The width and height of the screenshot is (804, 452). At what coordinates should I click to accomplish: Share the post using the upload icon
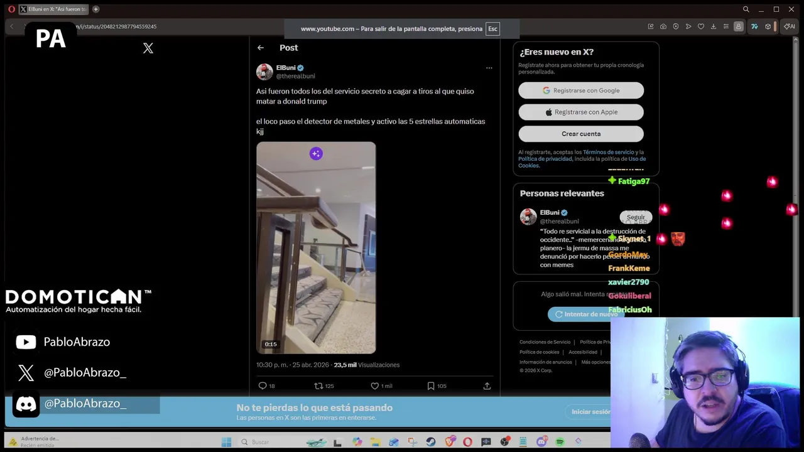coord(487,386)
